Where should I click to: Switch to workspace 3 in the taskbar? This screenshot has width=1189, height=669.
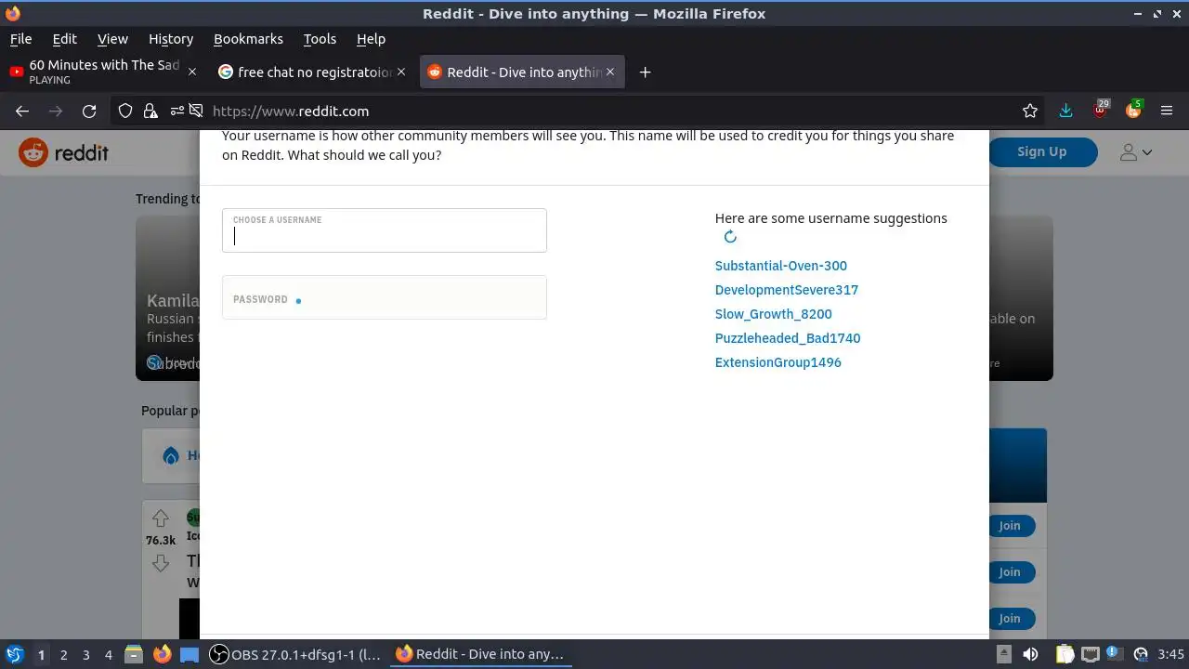[x=85, y=654]
